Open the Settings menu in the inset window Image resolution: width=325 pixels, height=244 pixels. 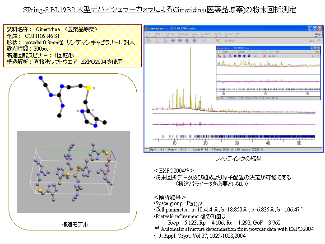tap(241, 52)
